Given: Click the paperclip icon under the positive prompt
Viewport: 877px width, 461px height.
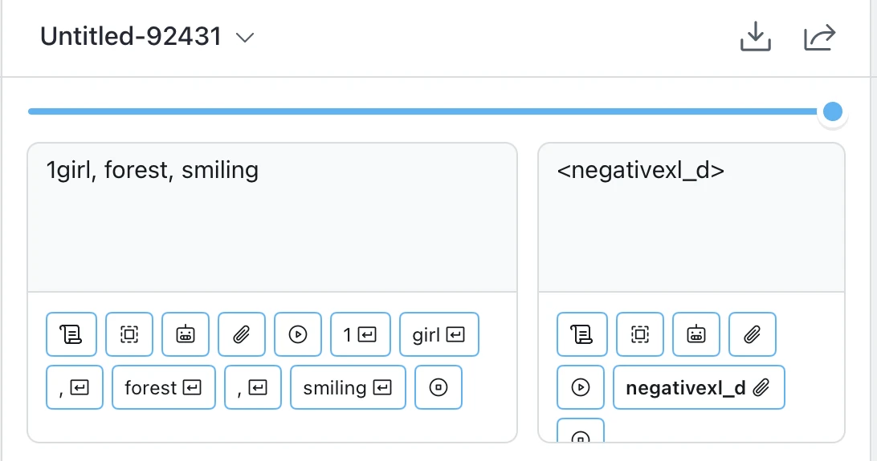Looking at the screenshot, I should 242,334.
